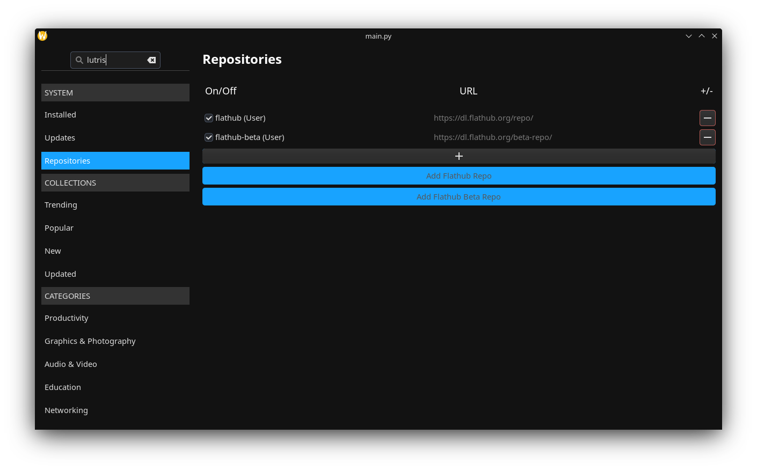Click the search magnifier icon
Image resolution: width=757 pixels, height=471 pixels.
click(79, 60)
